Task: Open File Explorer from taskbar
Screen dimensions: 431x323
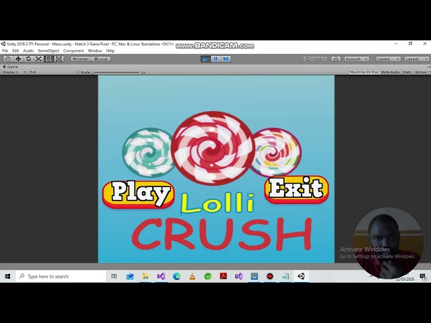Action: tap(145, 277)
